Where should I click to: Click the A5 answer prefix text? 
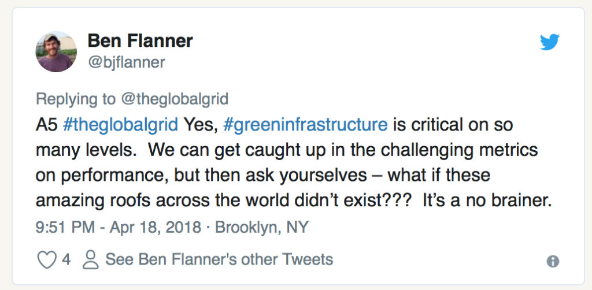tap(46, 124)
